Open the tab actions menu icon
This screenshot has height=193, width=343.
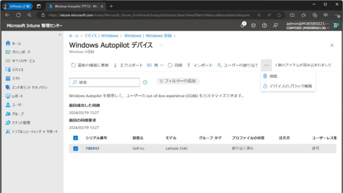click(x=39, y=6)
